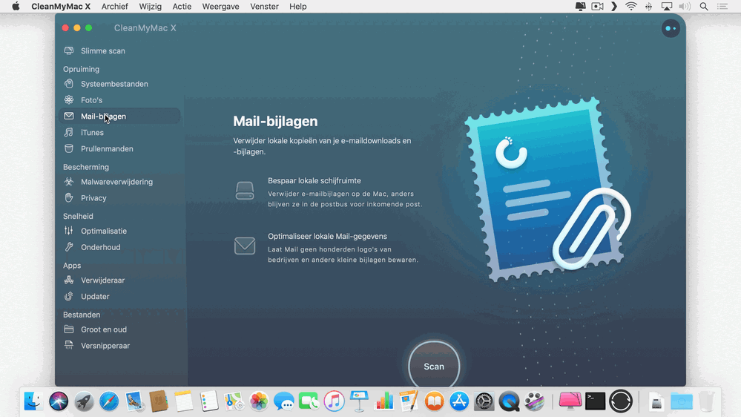Open Terminal from the Dock
The image size is (741, 417).
tap(595, 401)
